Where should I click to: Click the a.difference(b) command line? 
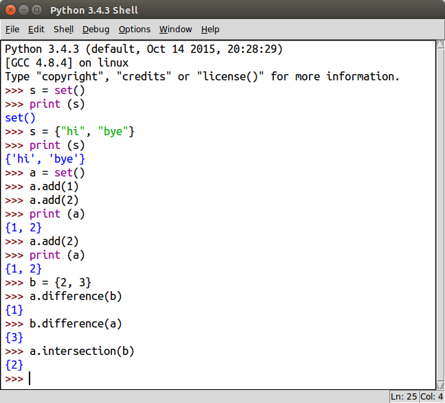76,296
